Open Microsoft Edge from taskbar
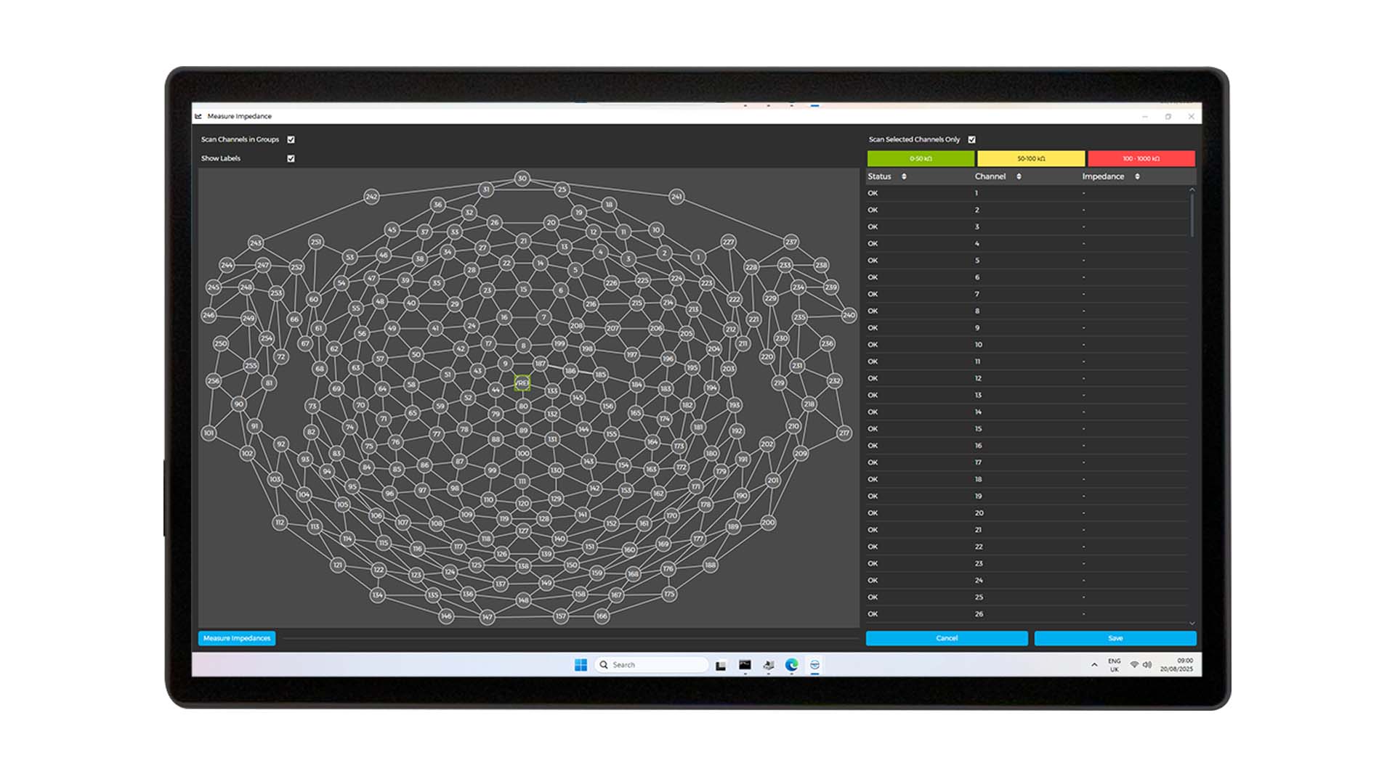The width and height of the screenshot is (1395, 784). [x=791, y=665]
